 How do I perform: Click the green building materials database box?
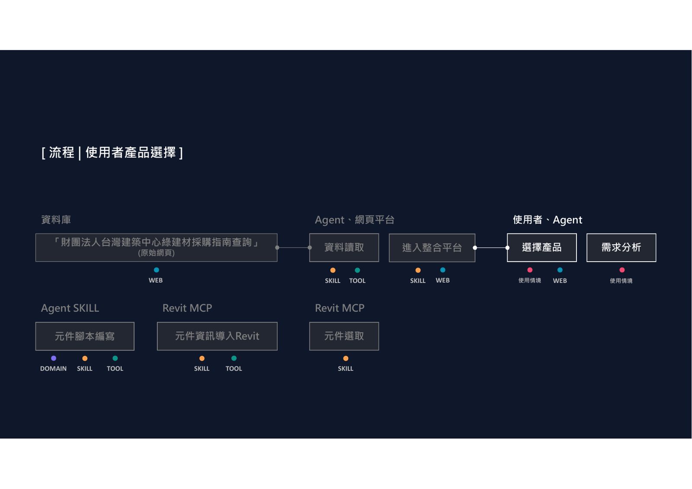pyautogui.click(x=156, y=248)
